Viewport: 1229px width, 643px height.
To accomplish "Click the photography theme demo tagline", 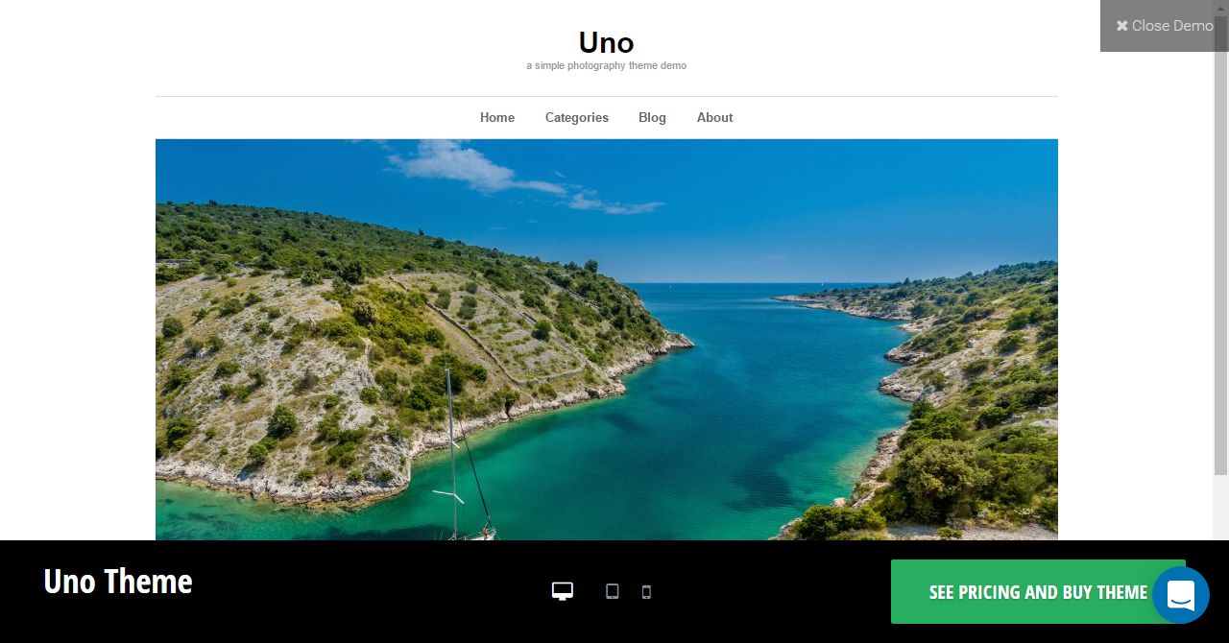I will 606,66.
